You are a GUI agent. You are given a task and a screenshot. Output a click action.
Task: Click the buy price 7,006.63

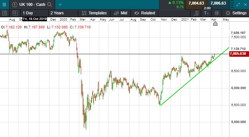pyautogui.click(x=218, y=3)
